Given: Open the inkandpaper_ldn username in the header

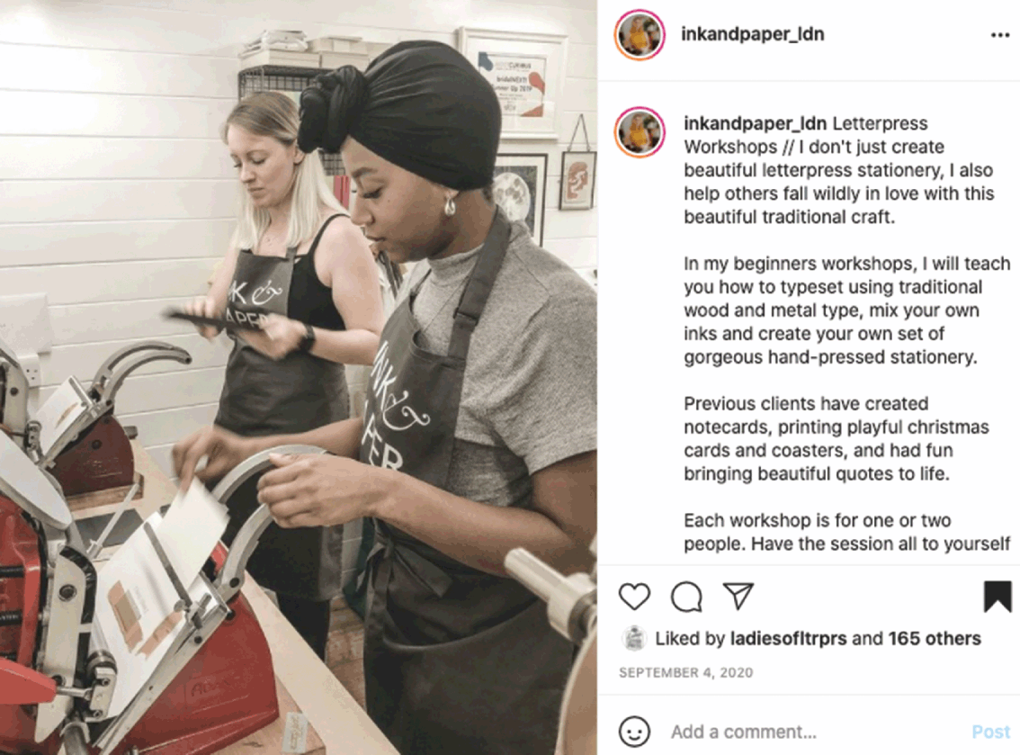Looking at the screenshot, I should coord(753,34).
